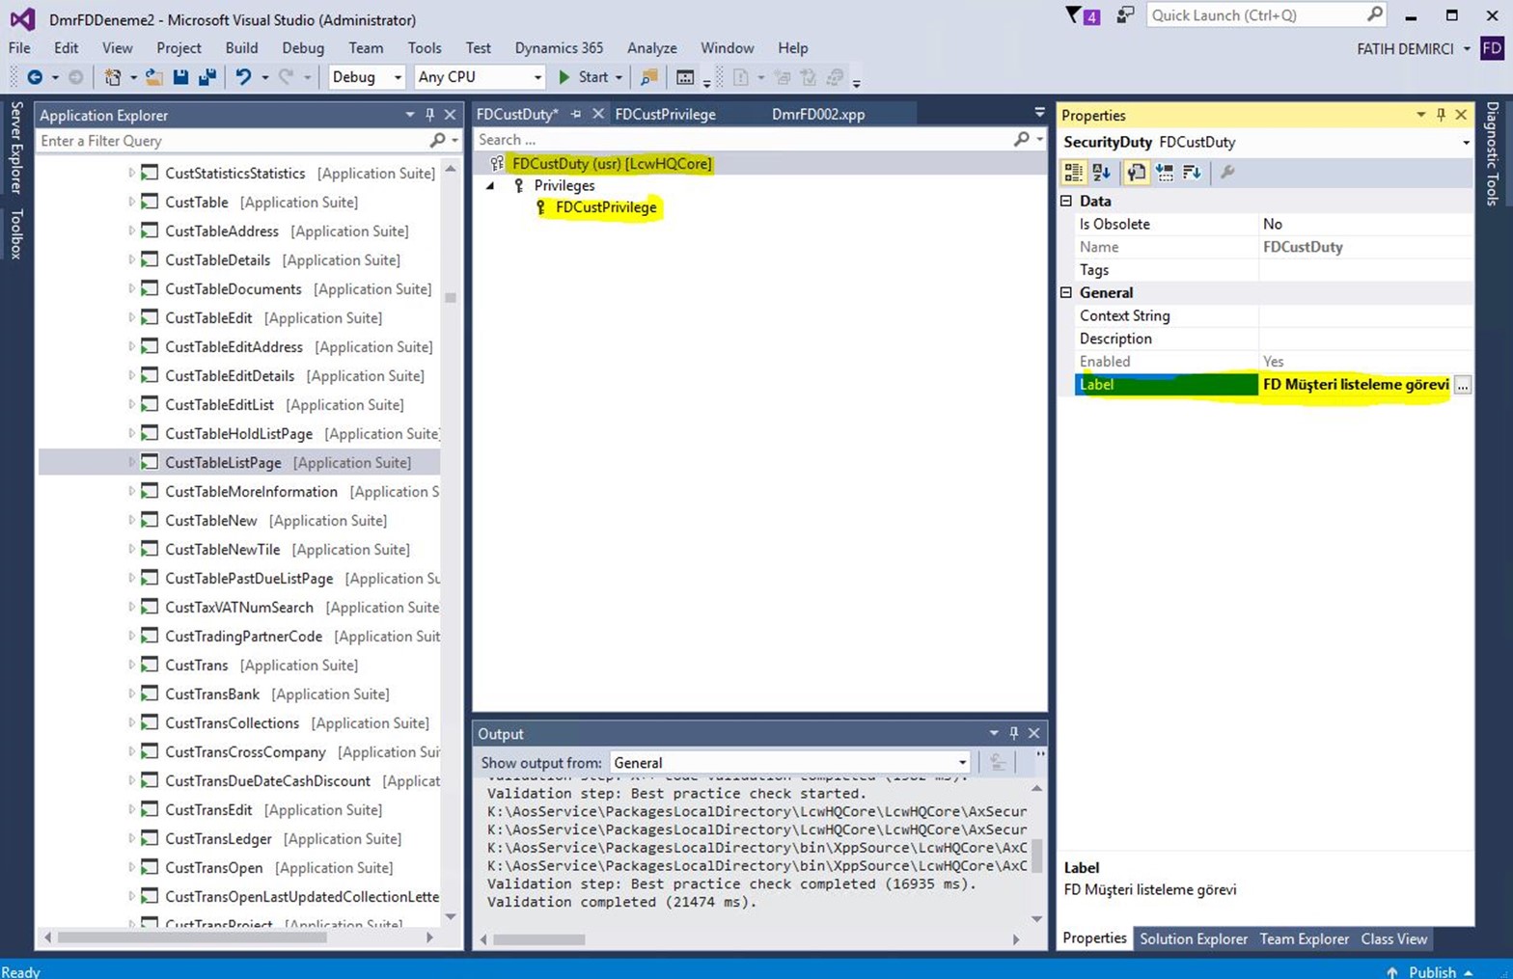Image resolution: width=1513 pixels, height=979 pixels.
Task: Click the designer Search magnifier icon
Action: click(x=1022, y=140)
